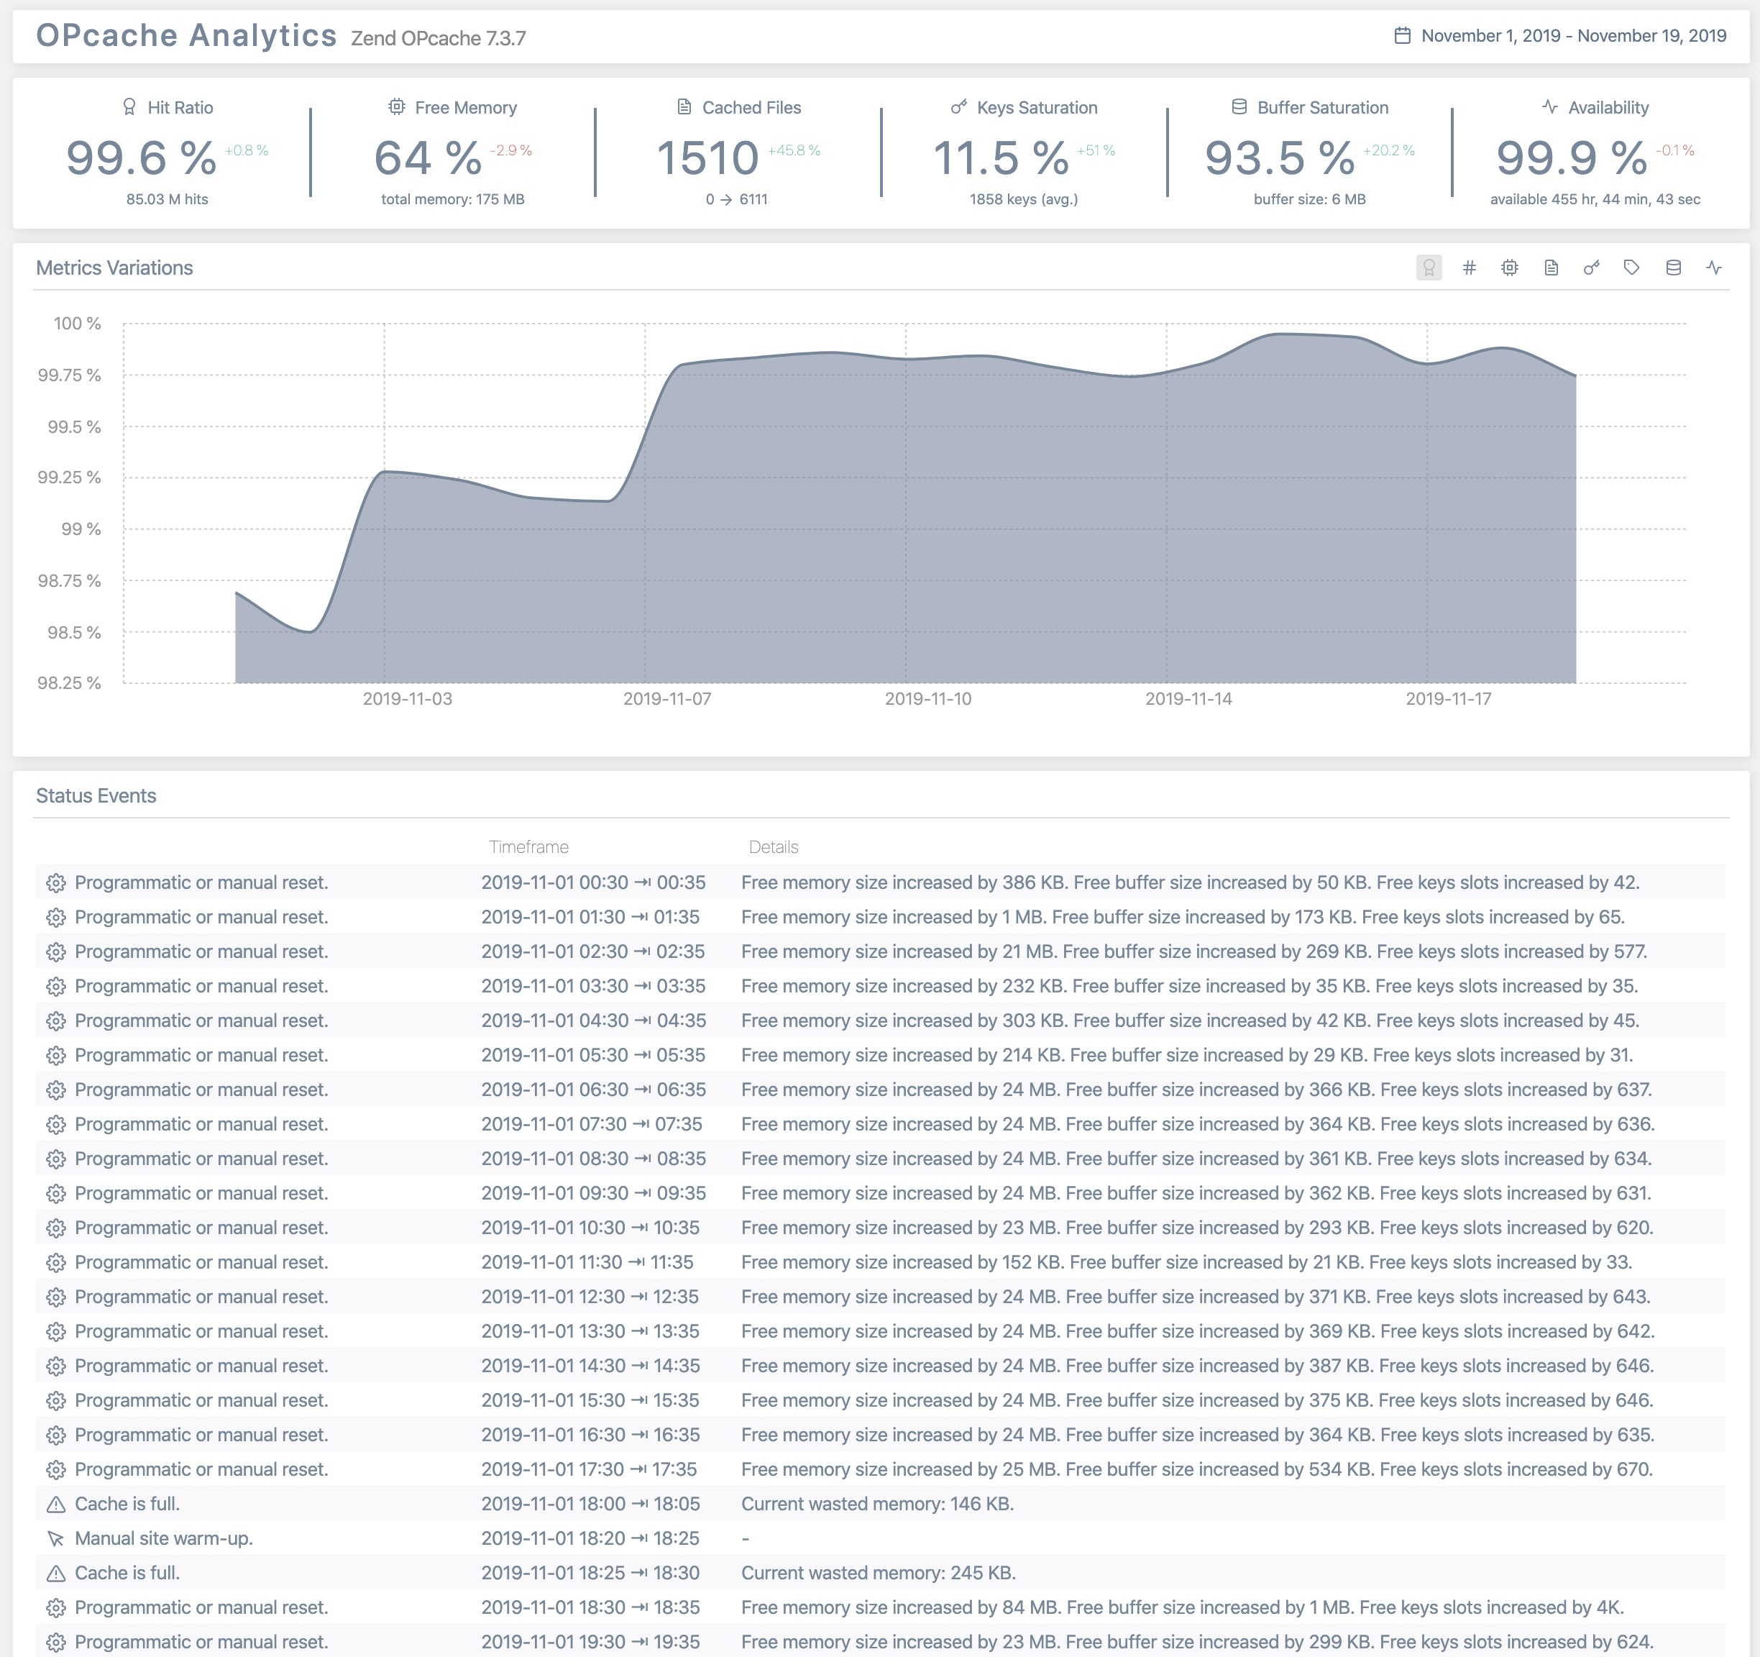Click the 99.6 % hit ratio value
This screenshot has width=1760, height=1657.
(141, 158)
